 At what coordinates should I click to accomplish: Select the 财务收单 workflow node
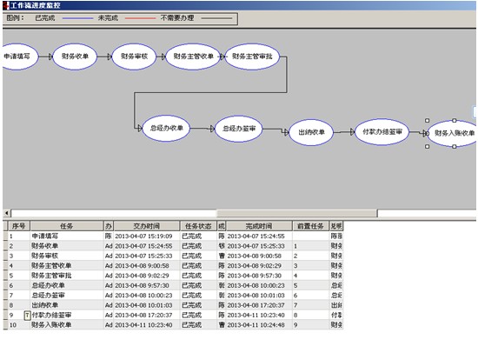pyautogui.click(x=75, y=57)
